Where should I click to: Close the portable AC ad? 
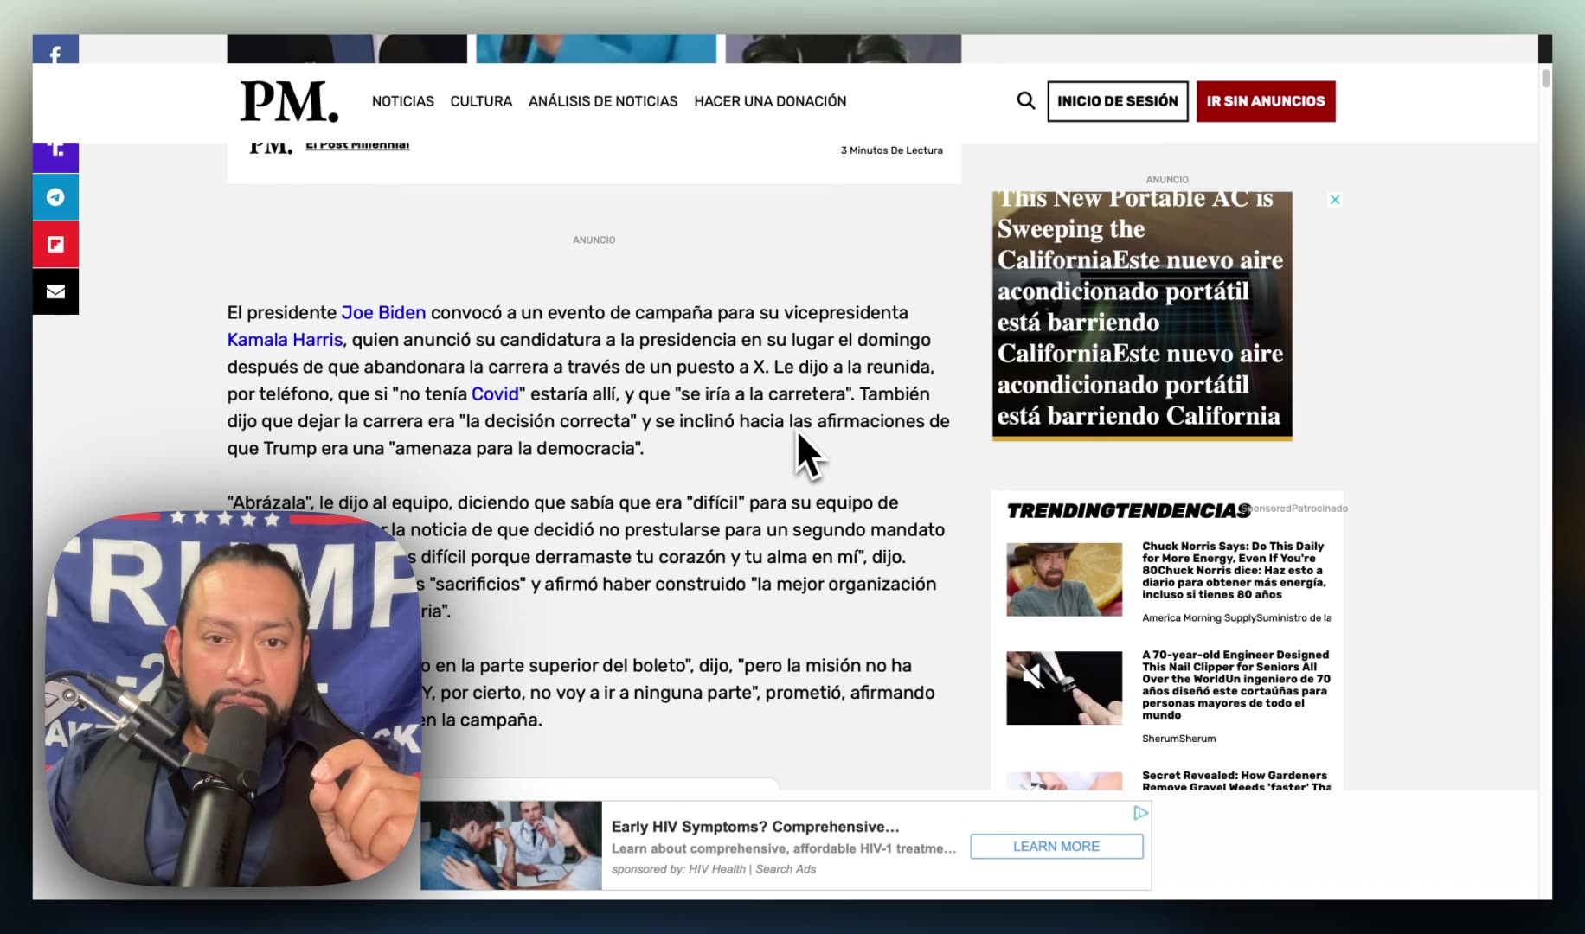coord(1335,200)
